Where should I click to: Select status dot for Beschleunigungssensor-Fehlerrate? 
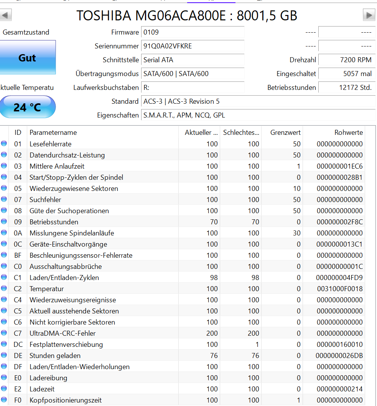tap(4, 255)
